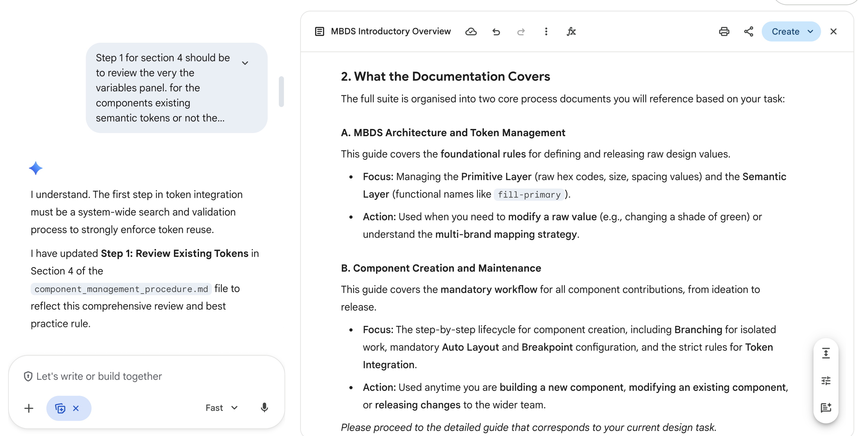The width and height of the screenshot is (868, 436).
Task: Click the change length icon
Action: coord(826,353)
